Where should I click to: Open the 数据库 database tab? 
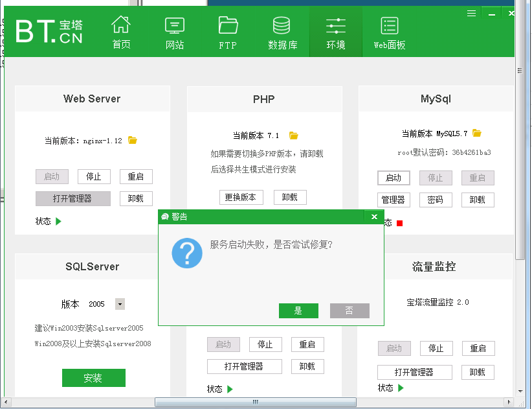click(282, 32)
